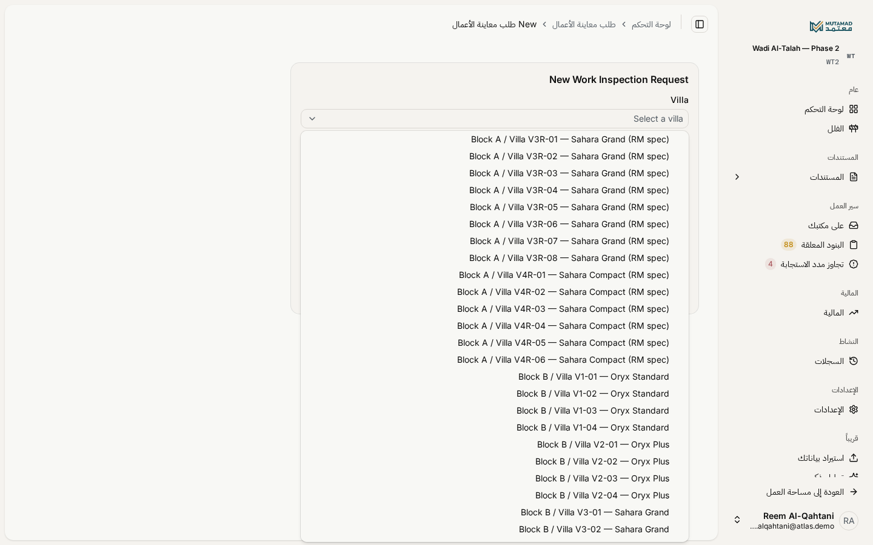
Task: Click the 88 pending items badge
Action: click(x=788, y=245)
